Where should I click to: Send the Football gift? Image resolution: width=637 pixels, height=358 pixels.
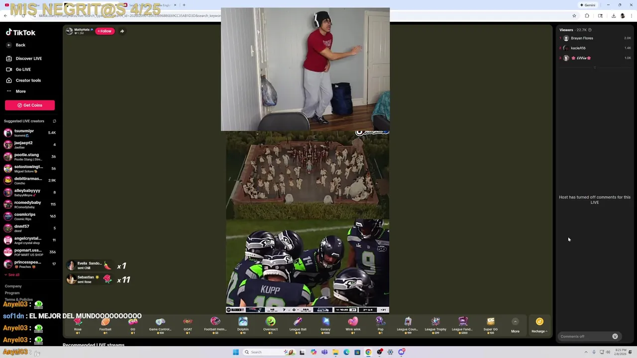pyautogui.click(x=105, y=325)
